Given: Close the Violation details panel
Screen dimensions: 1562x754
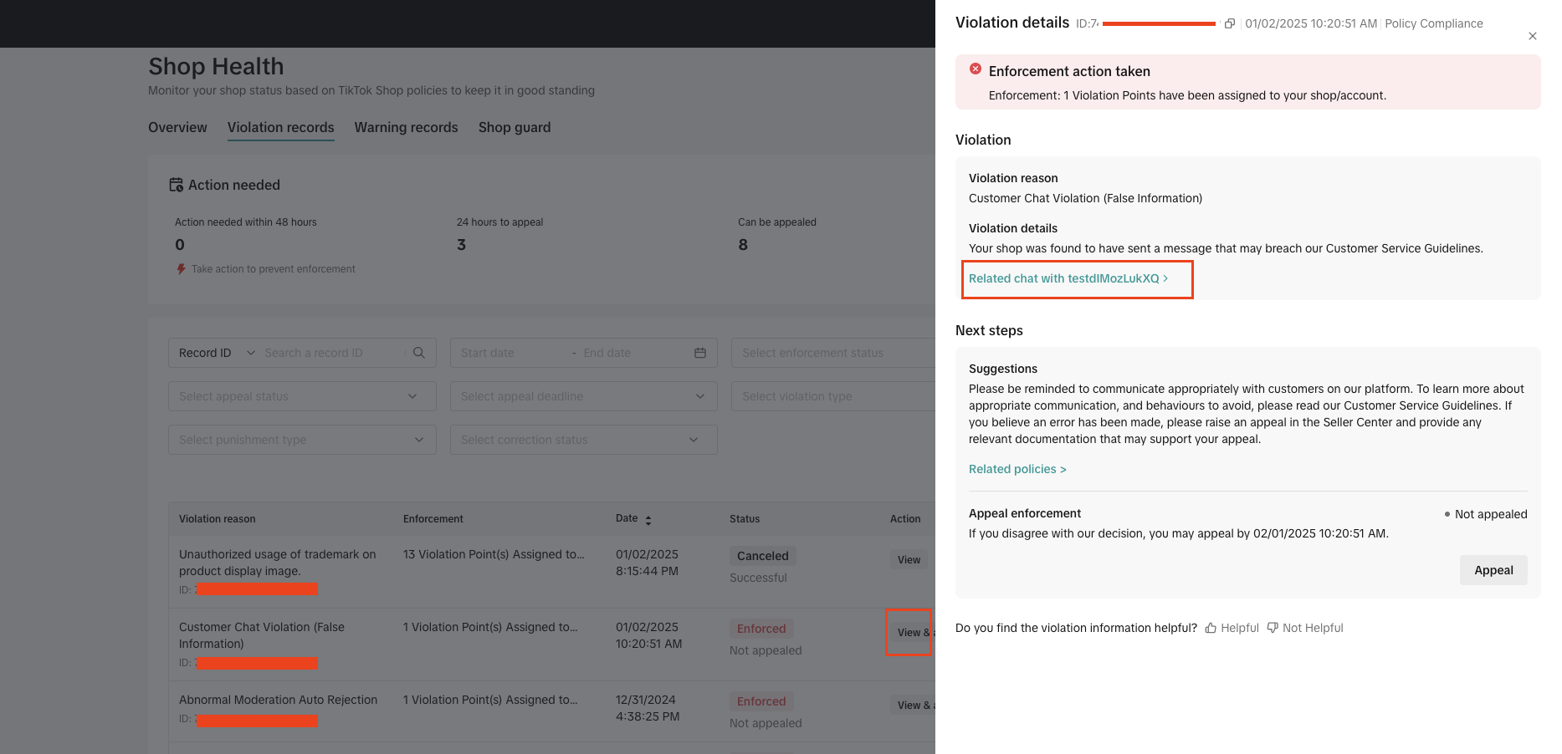Looking at the screenshot, I should pyautogui.click(x=1532, y=36).
